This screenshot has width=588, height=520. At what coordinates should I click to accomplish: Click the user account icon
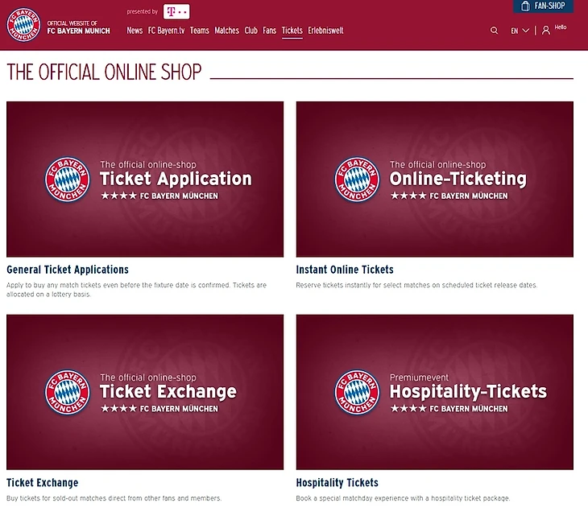[546, 31]
